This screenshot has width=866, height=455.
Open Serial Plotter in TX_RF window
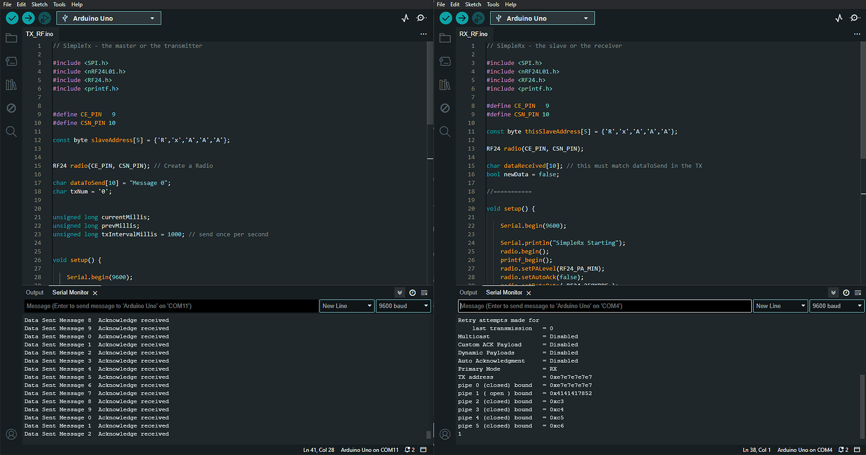point(405,19)
